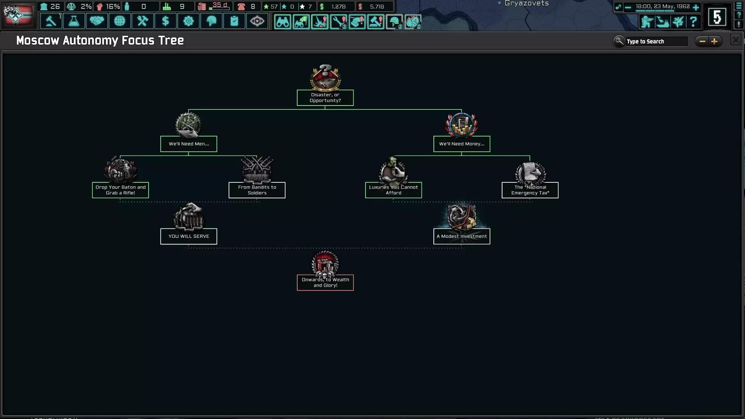The width and height of the screenshot is (745, 419).
Task: Click the gavel warning alert
Action: pos(376,22)
